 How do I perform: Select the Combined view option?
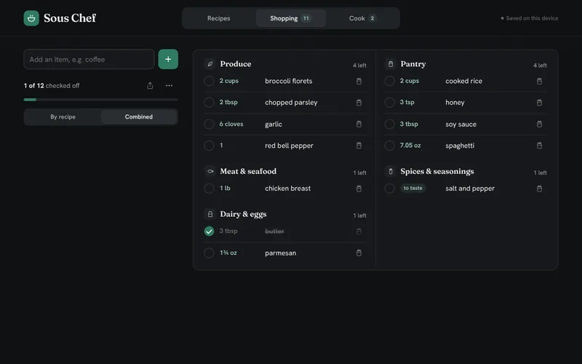click(139, 116)
